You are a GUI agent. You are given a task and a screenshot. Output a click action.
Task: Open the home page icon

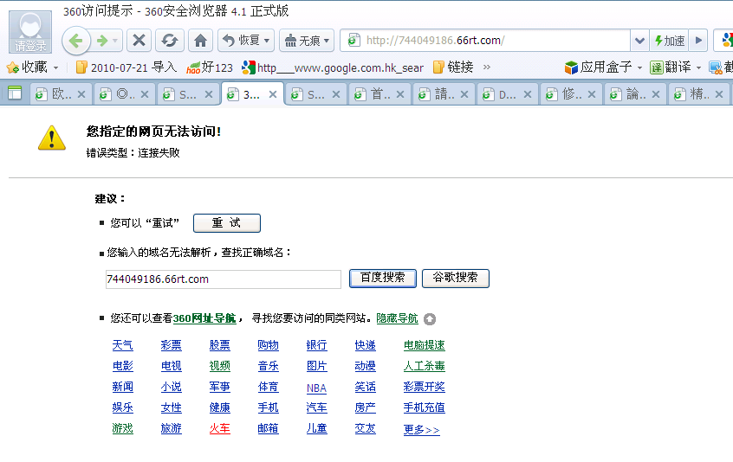[200, 41]
